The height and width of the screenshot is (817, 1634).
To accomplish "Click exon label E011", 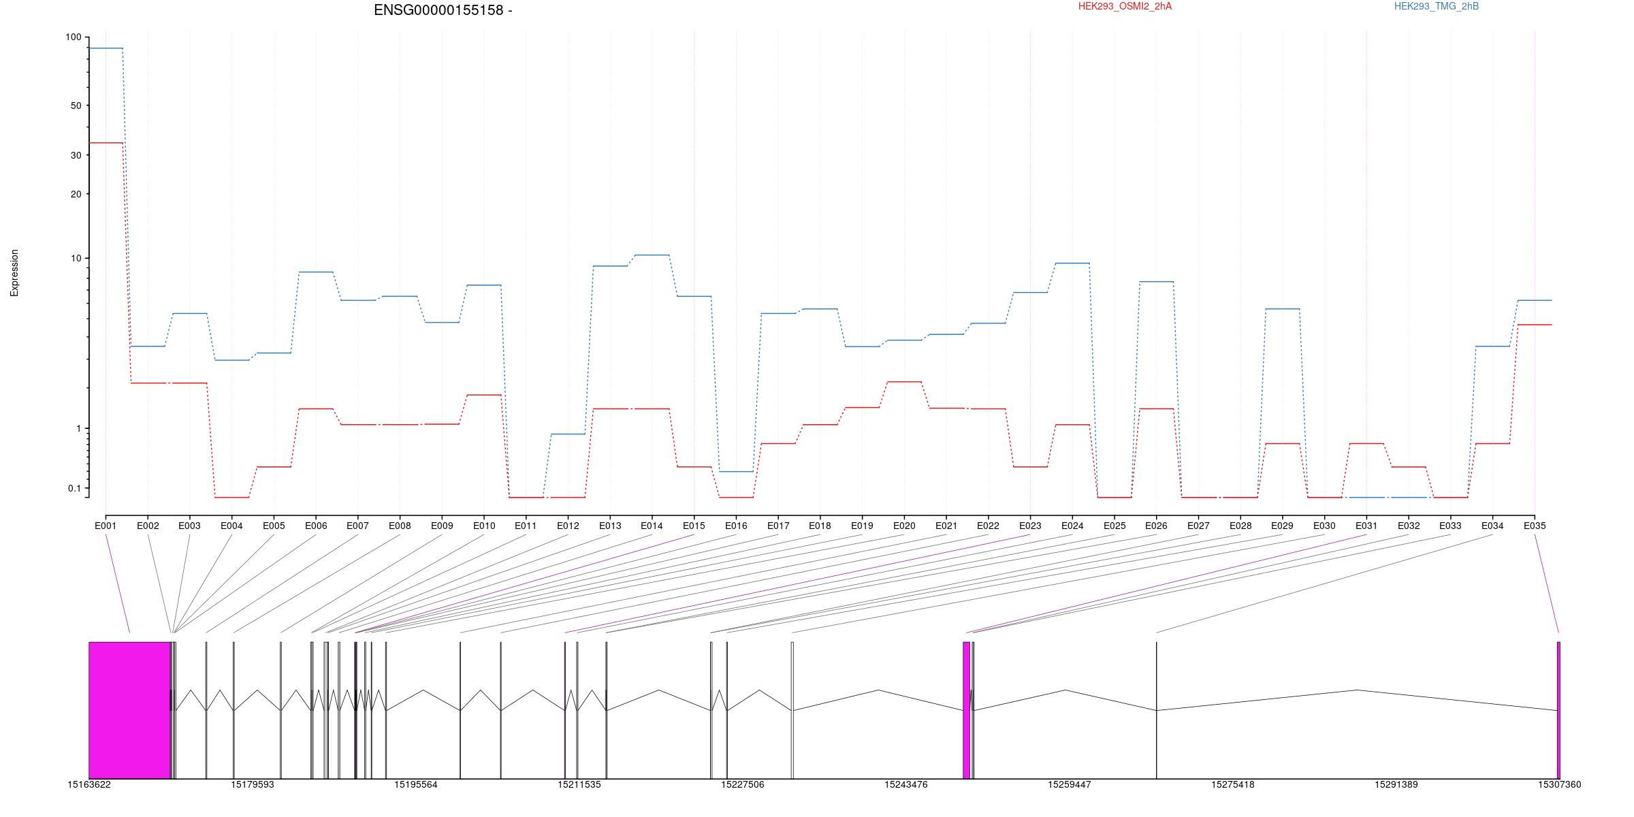I will [x=526, y=526].
